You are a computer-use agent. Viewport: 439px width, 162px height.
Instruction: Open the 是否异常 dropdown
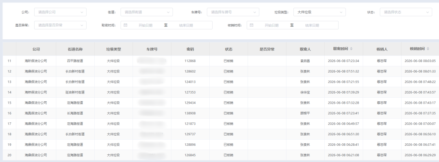[60, 25]
